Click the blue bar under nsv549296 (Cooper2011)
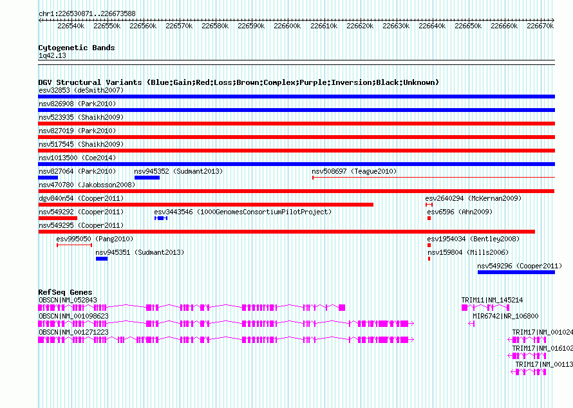This screenshot has width=573, height=408. tap(516, 272)
